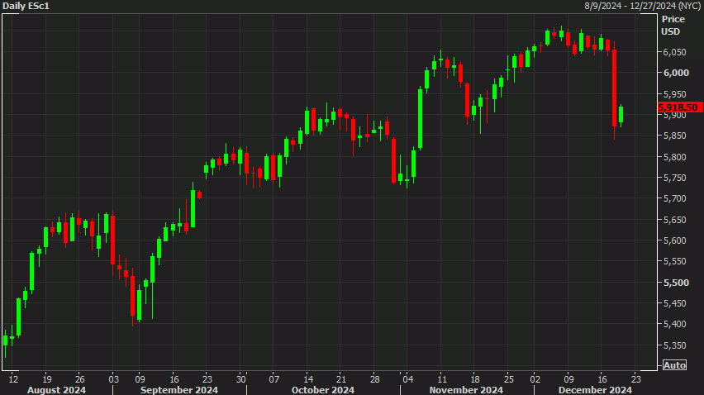Select the September 2024 month label
Viewport: 704px width, 395px height.
click(x=179, y=389)
